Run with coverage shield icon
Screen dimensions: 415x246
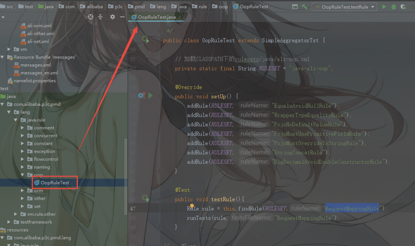[x=403, y=7]
